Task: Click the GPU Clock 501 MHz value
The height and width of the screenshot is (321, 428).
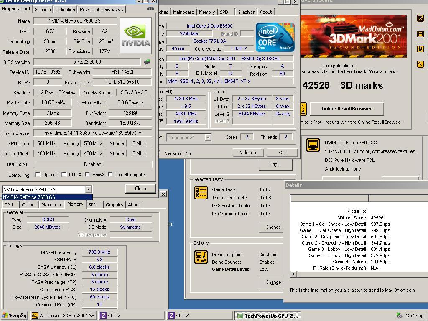Action: [46, 143]
